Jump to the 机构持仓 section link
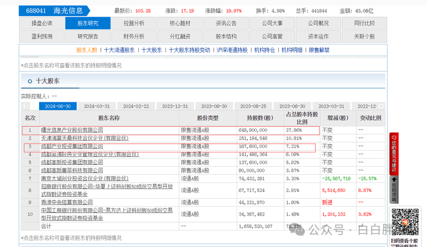Screen dimensions: 427x247 (265, 50)
